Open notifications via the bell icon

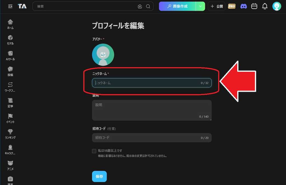coord(265,6)
